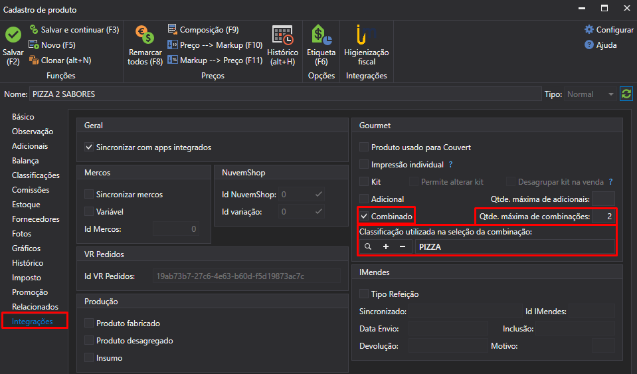Open the Tipo dropdown showing Normal

click(591, 94)
